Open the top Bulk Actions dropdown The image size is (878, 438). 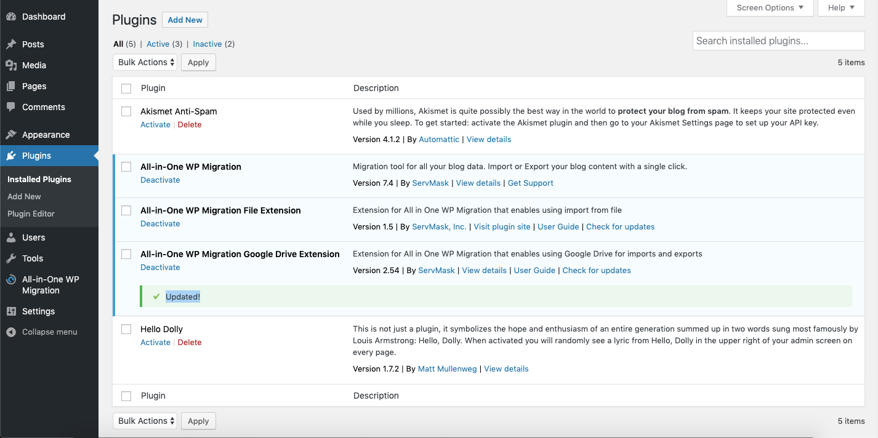[x=145, y=62]
